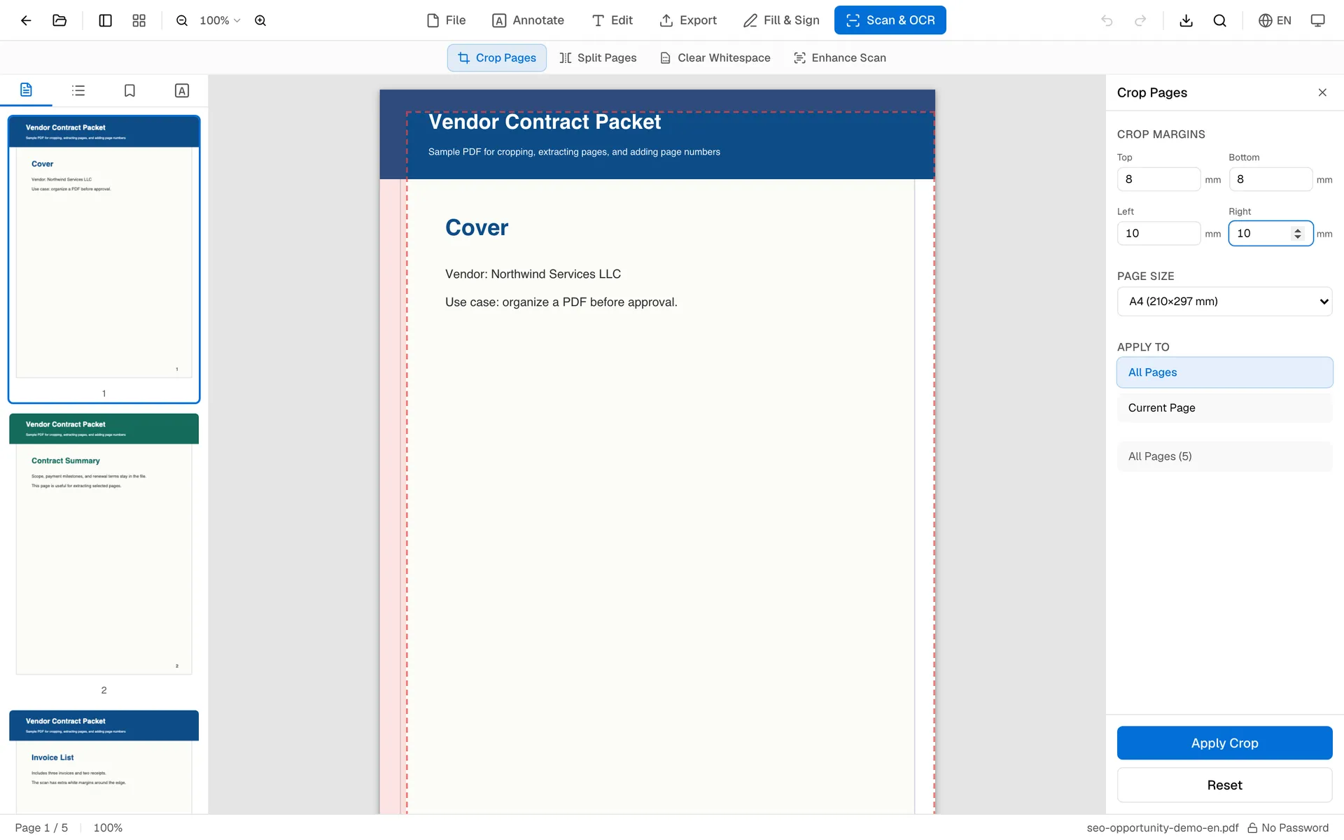This screenshot has height=840, width=1344.
Task: Click the 100% status bar zoom
Action: 108,827
